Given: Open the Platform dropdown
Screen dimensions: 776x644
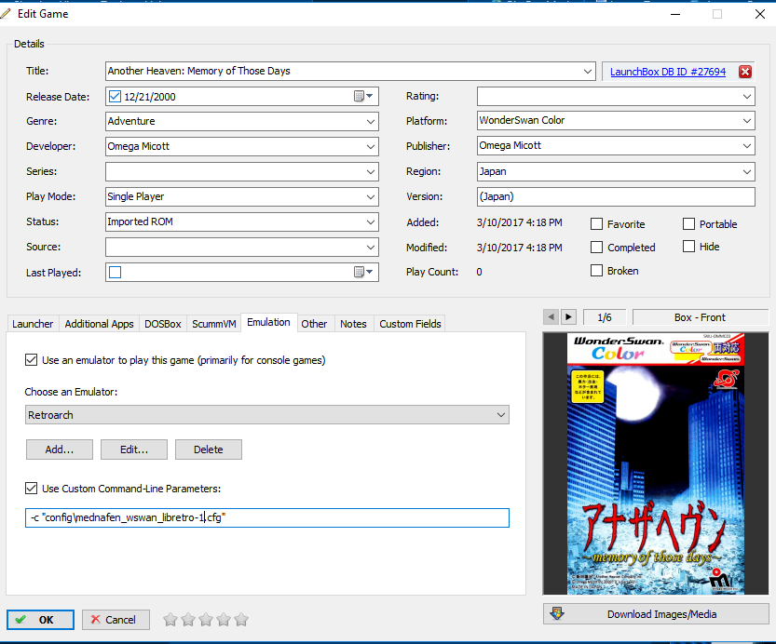Looking at the screenshot, I should 747,121.
